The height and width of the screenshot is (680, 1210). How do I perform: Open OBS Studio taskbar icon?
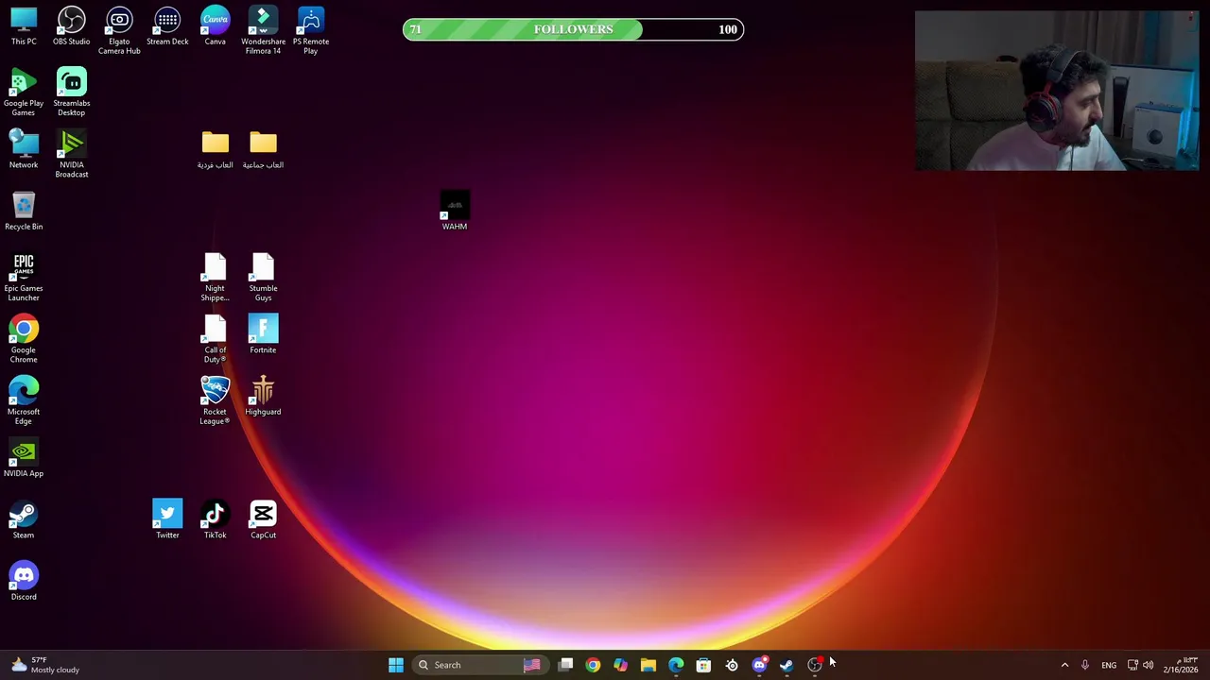point(815,665)
